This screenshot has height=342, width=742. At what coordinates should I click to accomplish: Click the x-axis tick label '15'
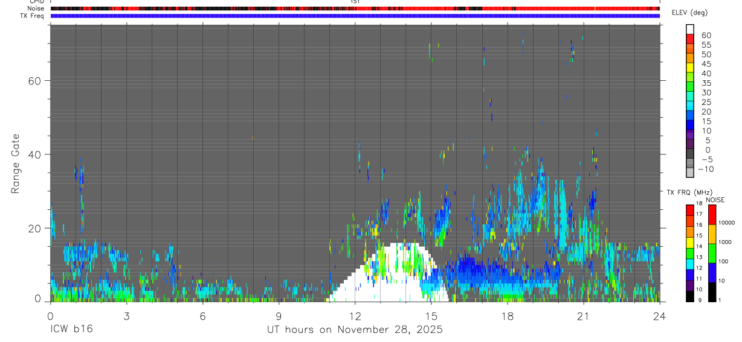pos(431,315)
